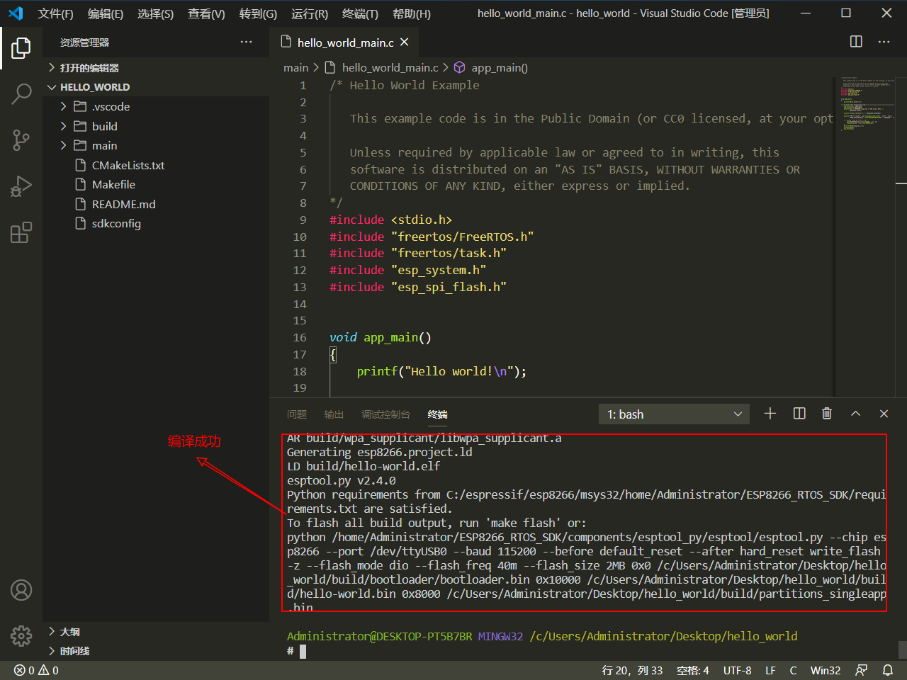The height and width of the screenshot is (680, 907).
Task: Change end of line sequence LF
Action: [x=770, y=670]
